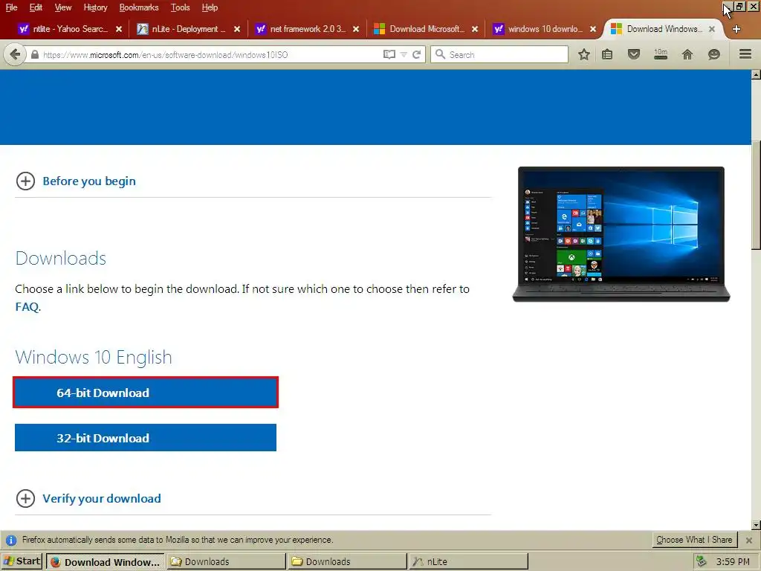The image size is (761, 571).
Task: Open the Bookmarks menu
Action: pos(139,7)
